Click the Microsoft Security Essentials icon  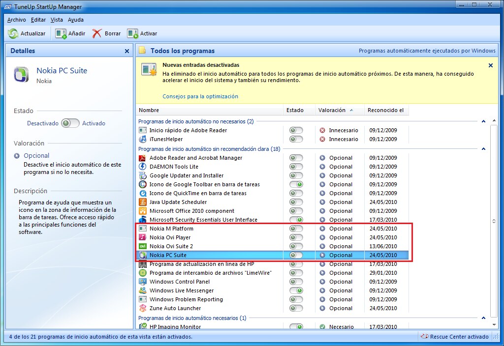click(142, 220)
